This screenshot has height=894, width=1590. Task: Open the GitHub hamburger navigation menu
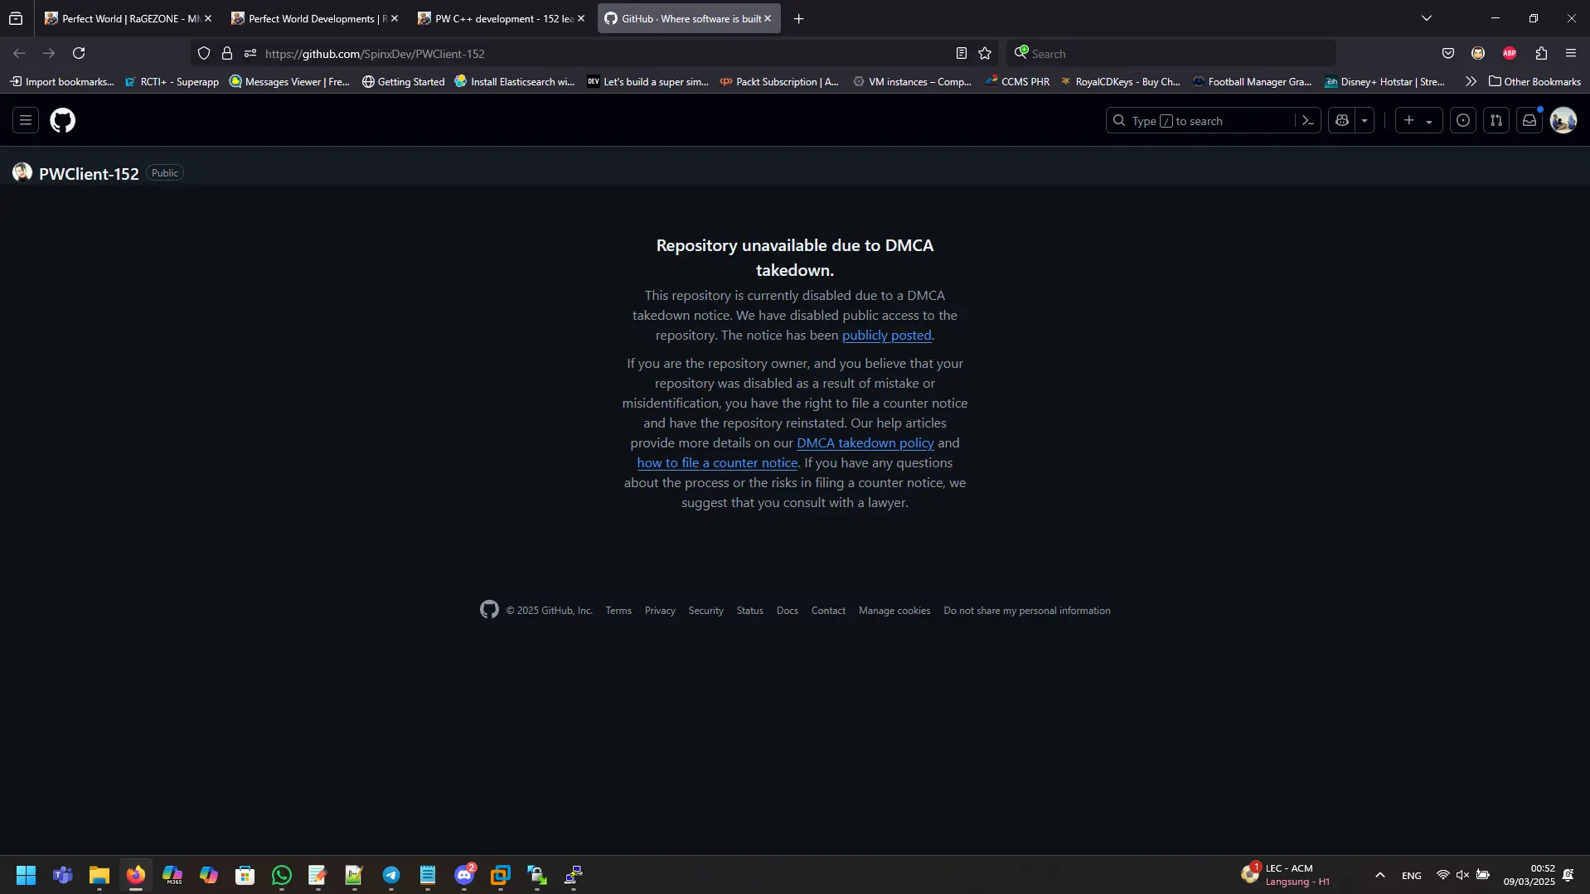[26, 121]
